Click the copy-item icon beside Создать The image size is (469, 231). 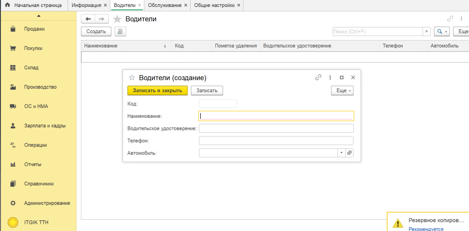tap(120, 32)
